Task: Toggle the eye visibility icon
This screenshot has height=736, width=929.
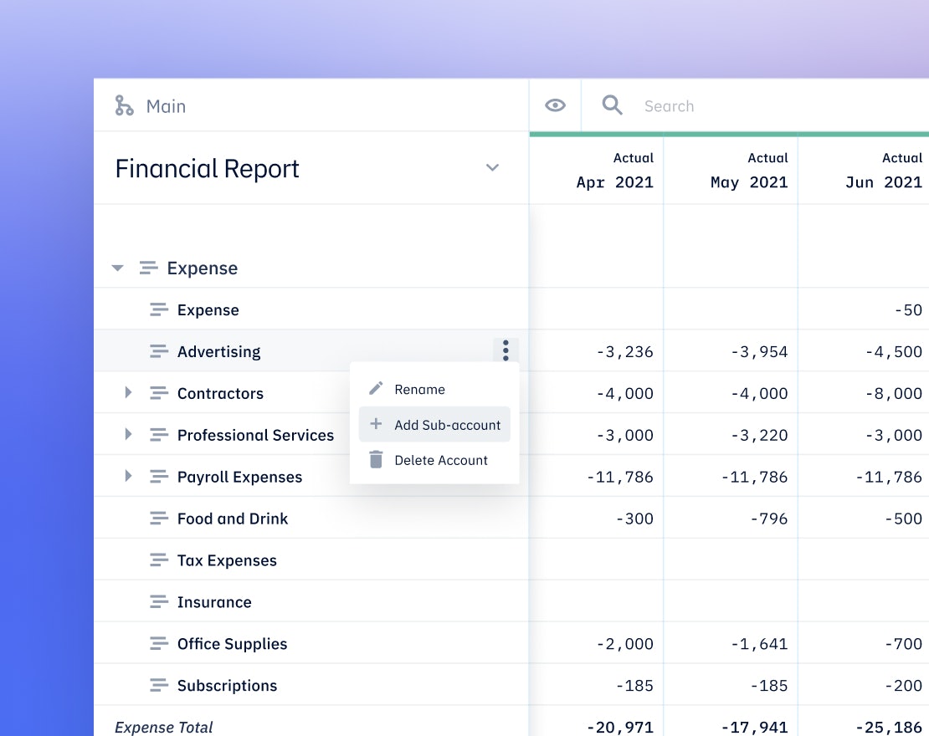Action: [x=555, y=105]
